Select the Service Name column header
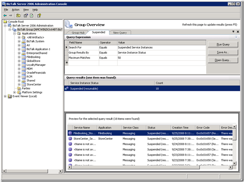Viewport: 244px width, 182px height. (x=85, y=128)
